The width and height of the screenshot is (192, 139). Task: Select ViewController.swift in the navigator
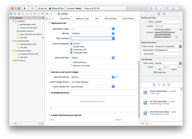(x=28, y=28)
